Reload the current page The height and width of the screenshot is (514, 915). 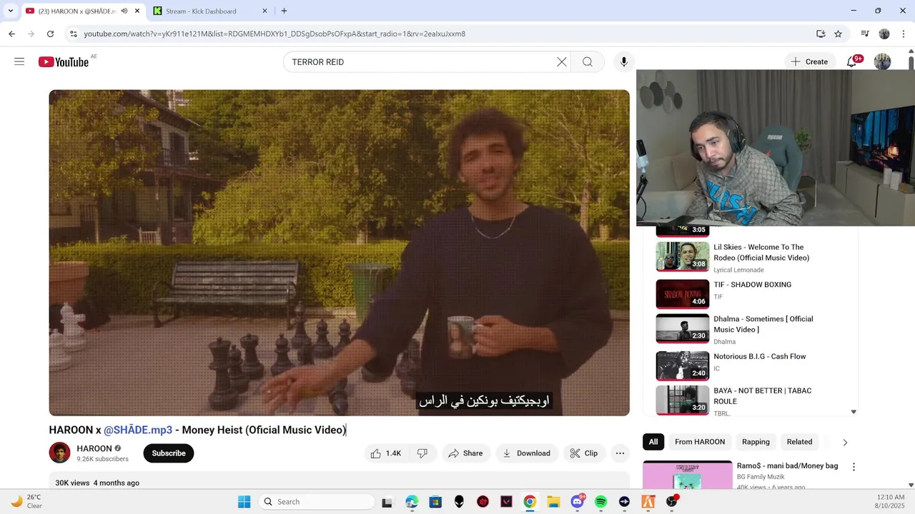(x=50, y=34)
